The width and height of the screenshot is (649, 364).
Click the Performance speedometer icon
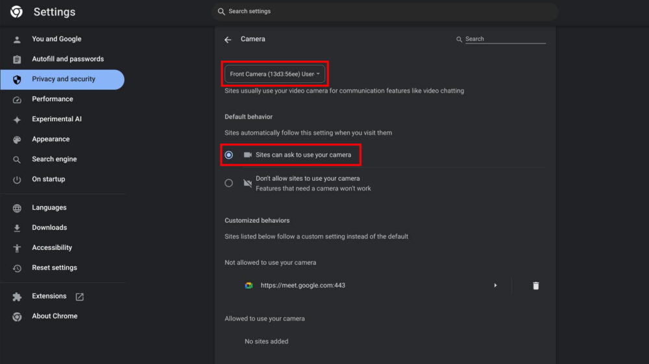pyautogui.click(x=18, y=100)
